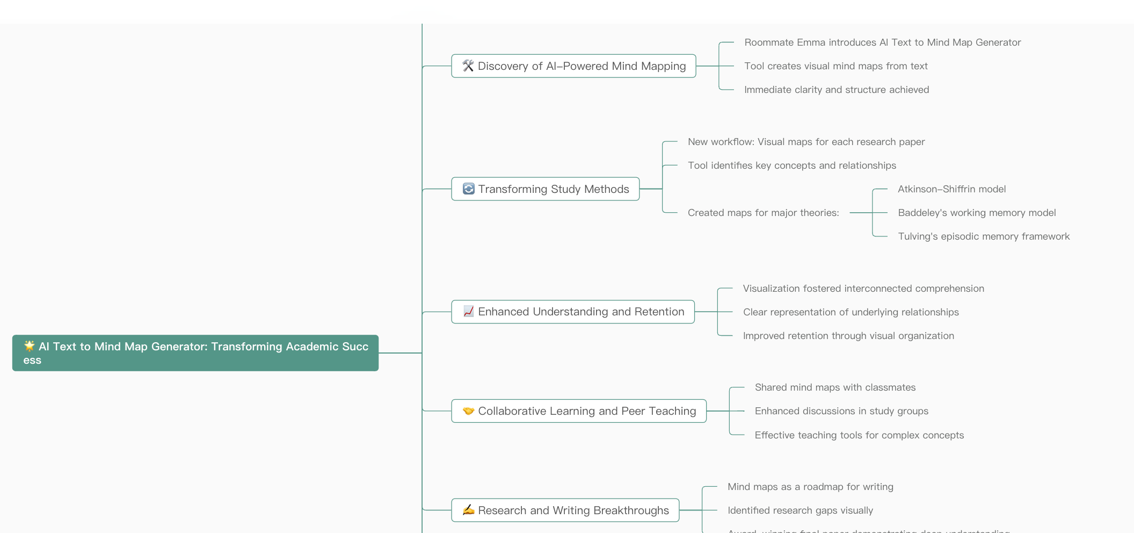Select 'Mind maps as a roadmap for writing'
The width and height of the screenshot is (1134, 533).
point(811,487)
